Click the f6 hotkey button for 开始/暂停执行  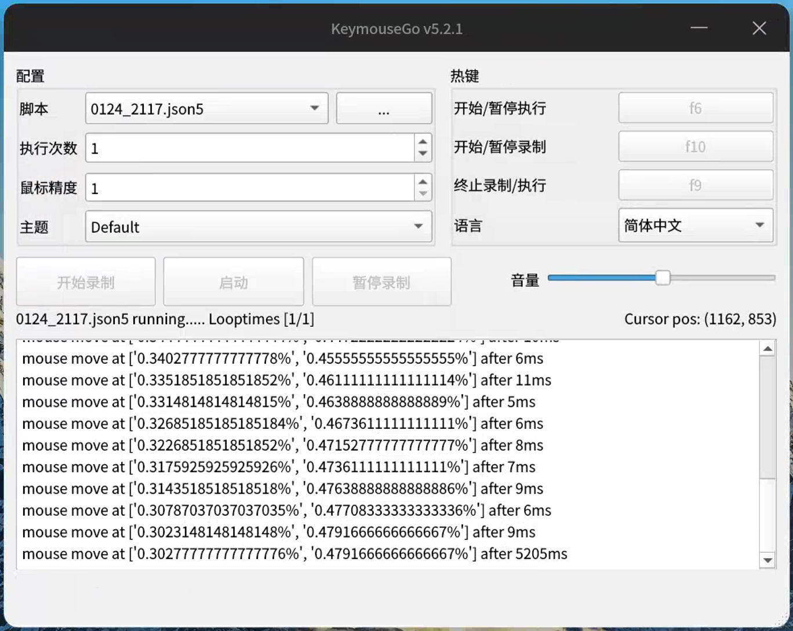696,108
